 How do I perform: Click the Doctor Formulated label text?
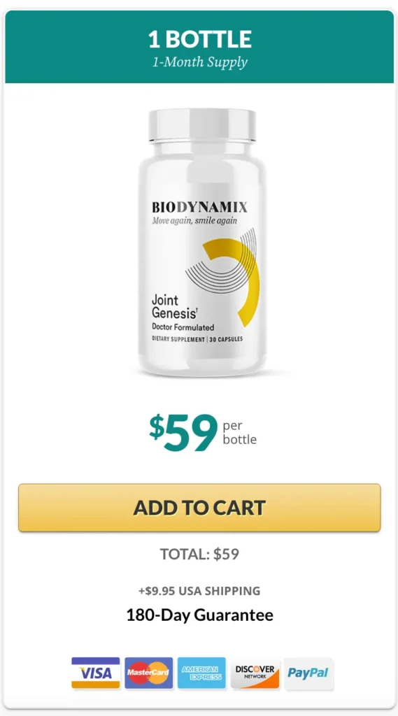pos(183,327)
